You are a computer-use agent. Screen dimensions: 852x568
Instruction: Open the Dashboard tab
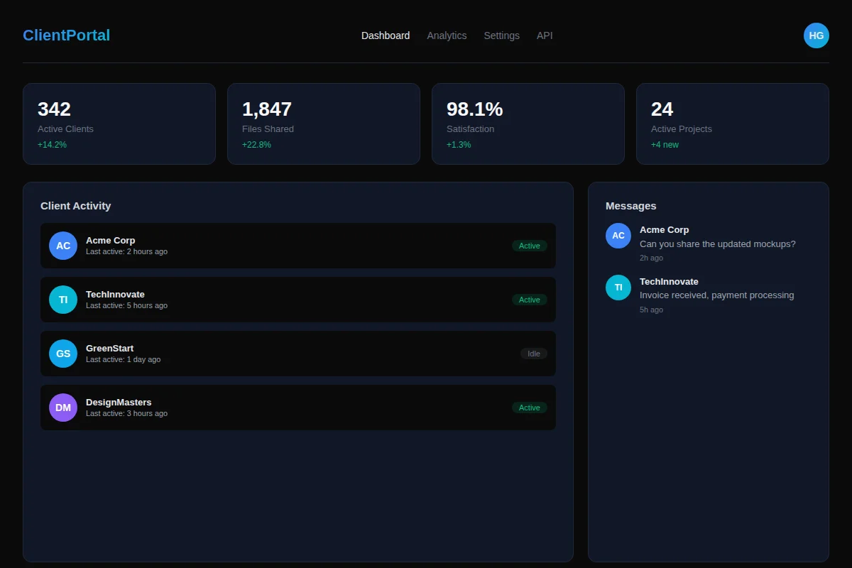tap(386, 35)
